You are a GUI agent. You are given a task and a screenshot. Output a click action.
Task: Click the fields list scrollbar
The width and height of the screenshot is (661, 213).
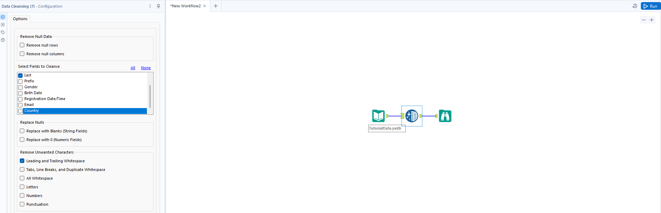click(150, 96)
